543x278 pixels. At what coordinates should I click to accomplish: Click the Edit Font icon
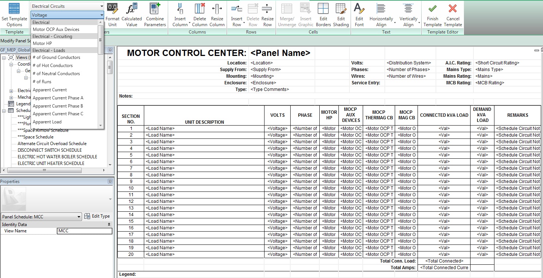point(359,9)
